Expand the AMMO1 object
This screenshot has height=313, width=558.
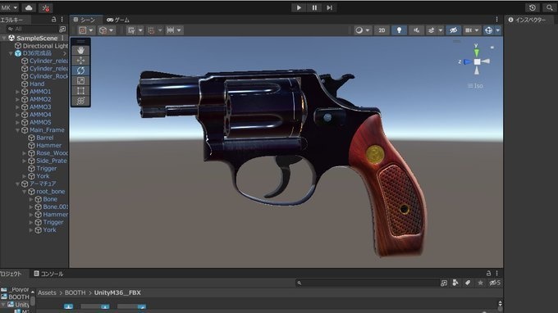17,92
